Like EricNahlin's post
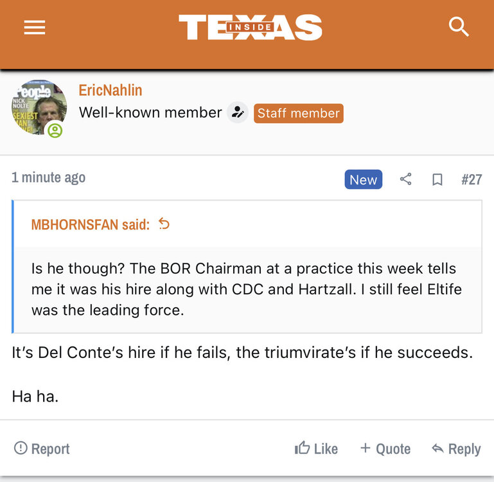The height and width of the screenshot is (482, 494). point(316,449)
